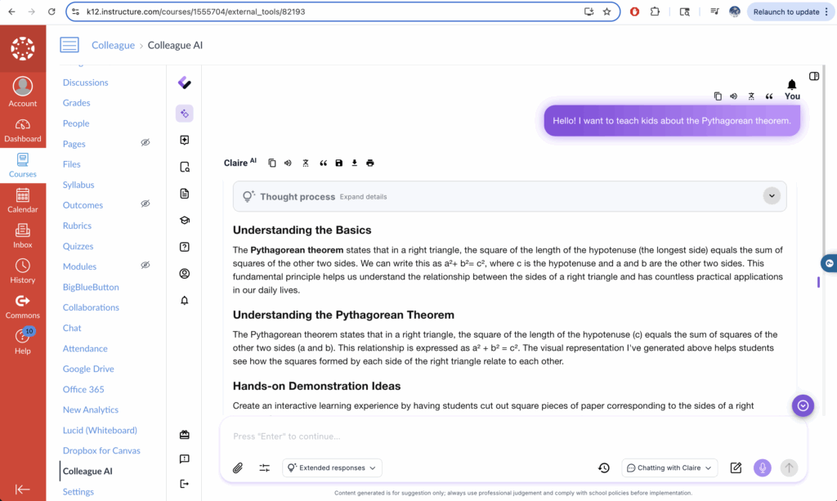Toggle visibility eye icon next to Pages
This screenshot has height=501, width=837.
click(x=145, y=143)
